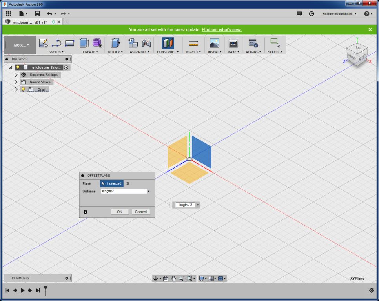Expand the Named Views node
Viewport: 379px width, 301px height.
tap(16, 82)
